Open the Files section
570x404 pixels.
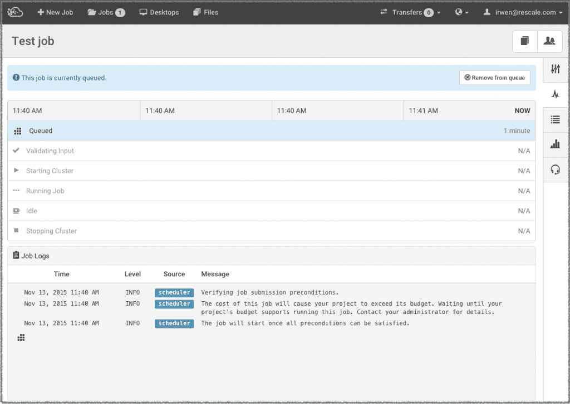point(205,12)
